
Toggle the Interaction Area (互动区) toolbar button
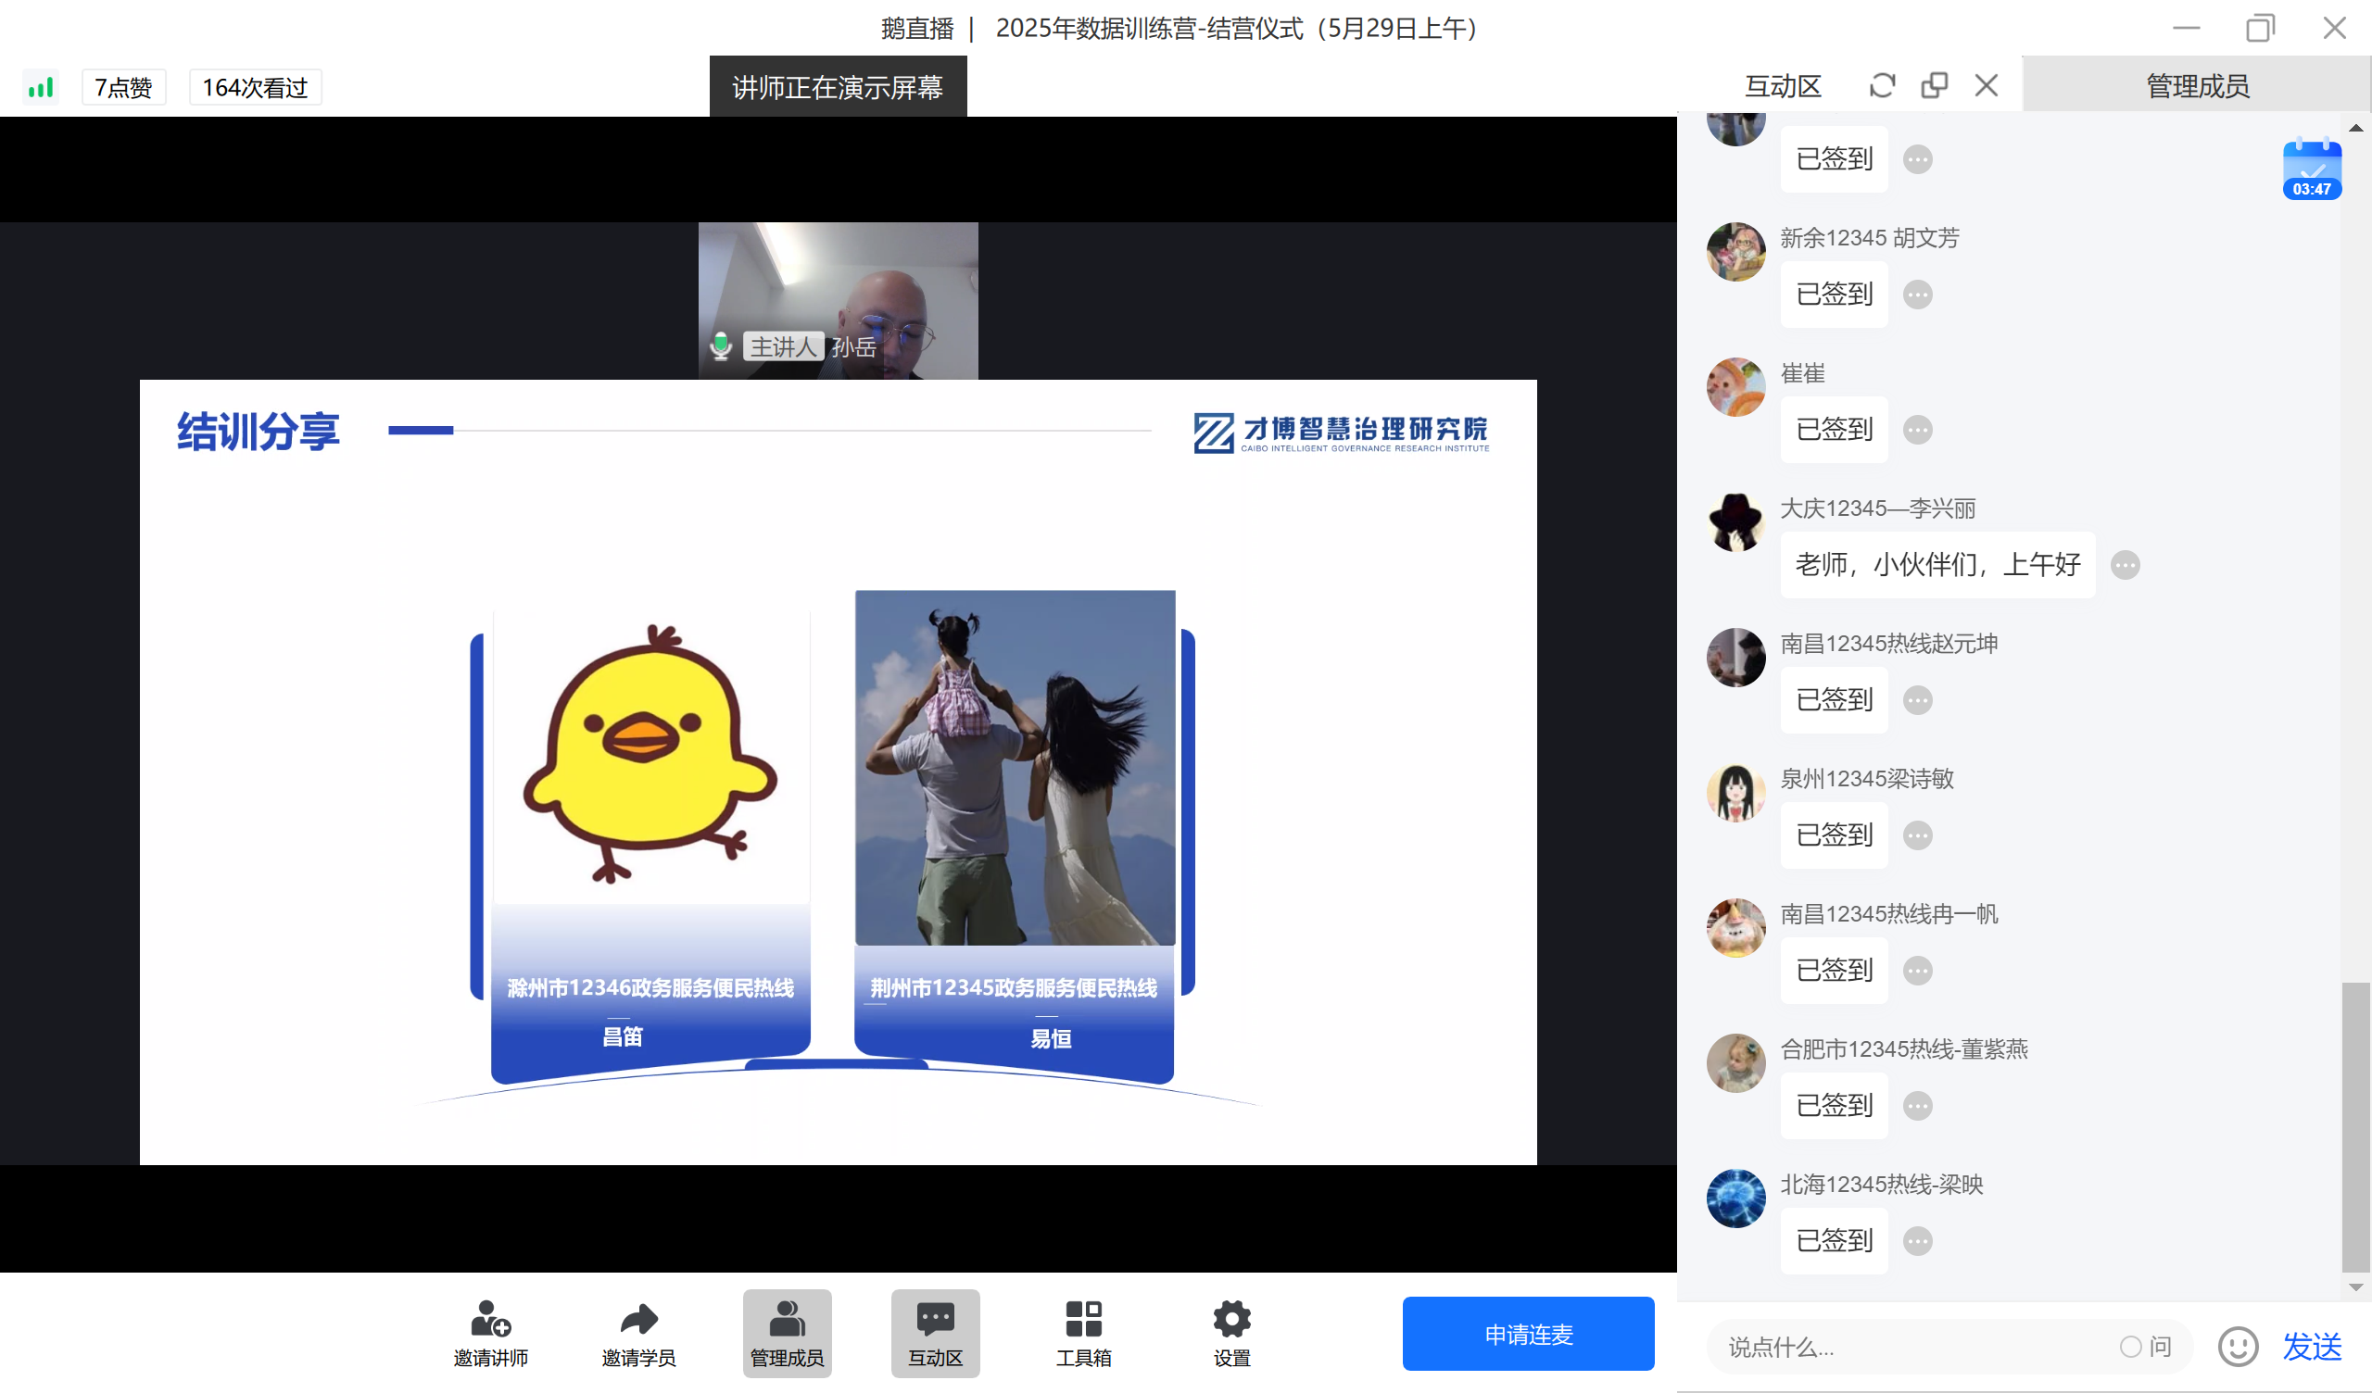coord(935,1333)
